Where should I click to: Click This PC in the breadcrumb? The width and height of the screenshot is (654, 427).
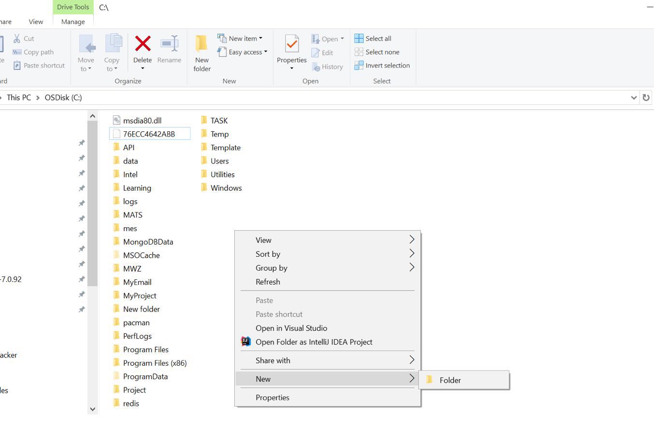pos(19,97)
